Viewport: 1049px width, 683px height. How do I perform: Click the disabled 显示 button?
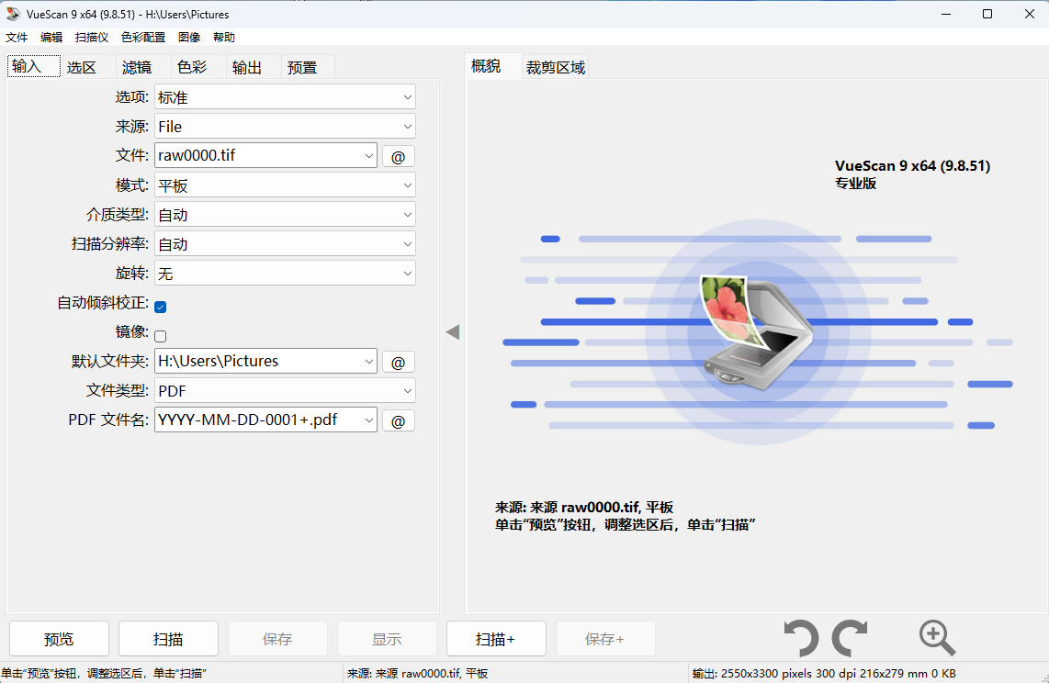click(x=387, y=639)
